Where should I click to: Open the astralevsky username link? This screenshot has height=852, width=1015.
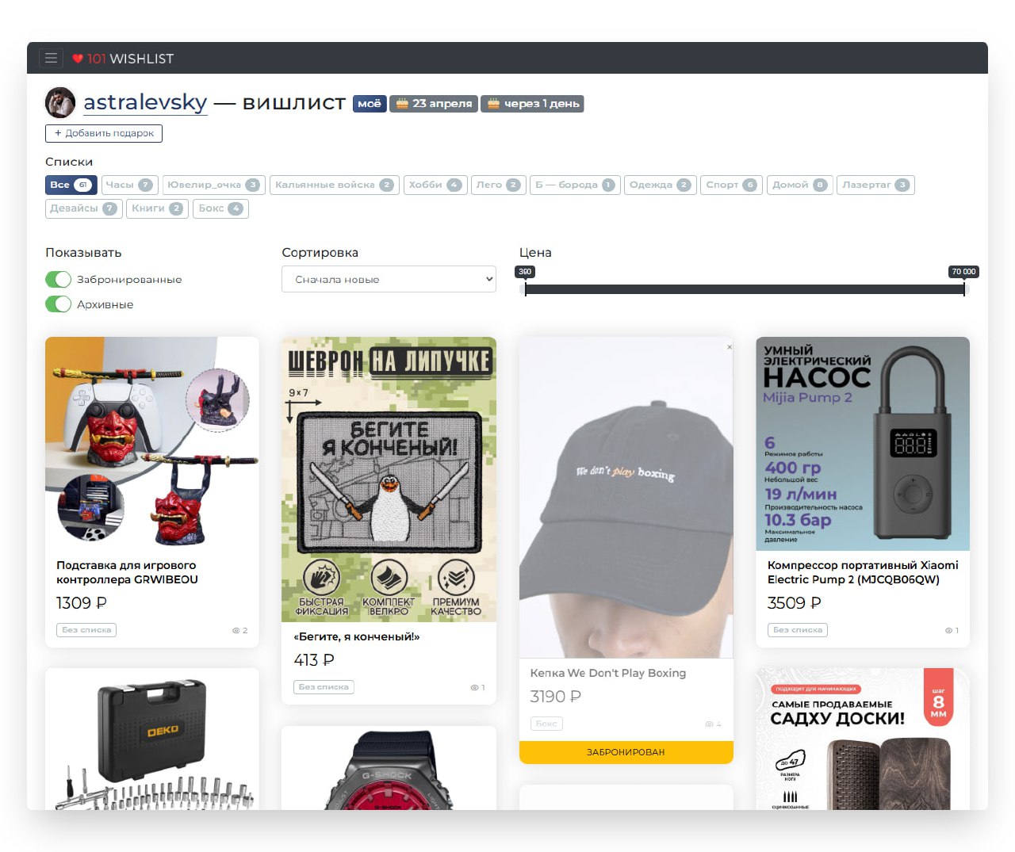coord(145,102)
